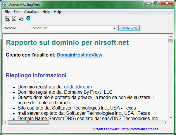The width and height of the screenshot is (176, 135).
Task: Click the Cerca (F9) button
Action: click(129, 28)
